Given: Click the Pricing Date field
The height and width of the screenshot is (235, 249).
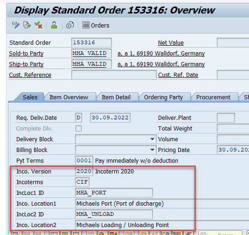Looking at the screenshot, I should point(233,150).
